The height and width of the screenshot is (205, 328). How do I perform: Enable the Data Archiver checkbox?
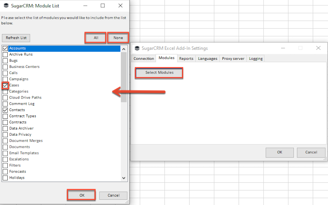pos(5,128)
